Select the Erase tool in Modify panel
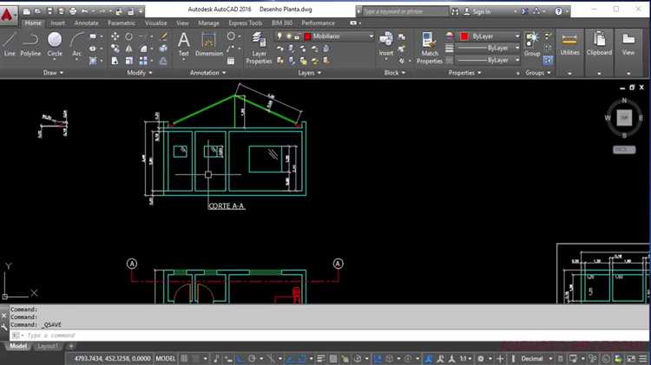 pos(163,36)
